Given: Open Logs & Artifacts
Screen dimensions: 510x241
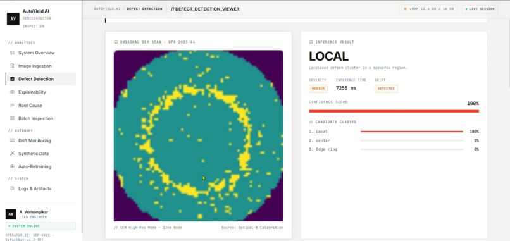Looking at the screenshot, I should pos(40,188).
